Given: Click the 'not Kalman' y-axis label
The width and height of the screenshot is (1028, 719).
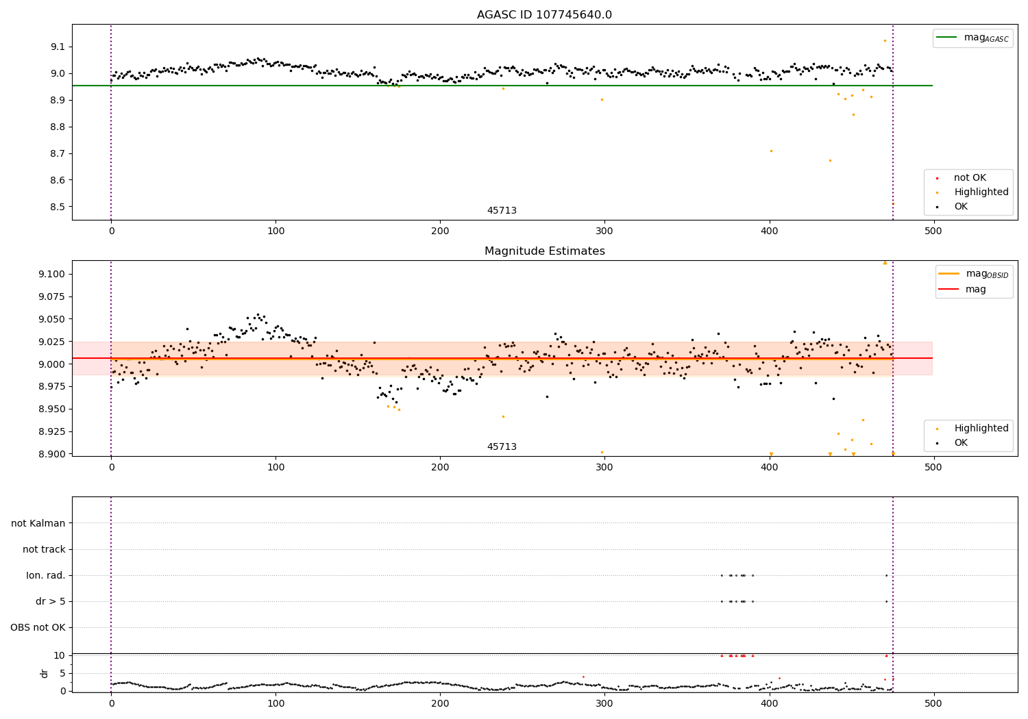Looking at the screenshot, I should click(x=38, y=523).
